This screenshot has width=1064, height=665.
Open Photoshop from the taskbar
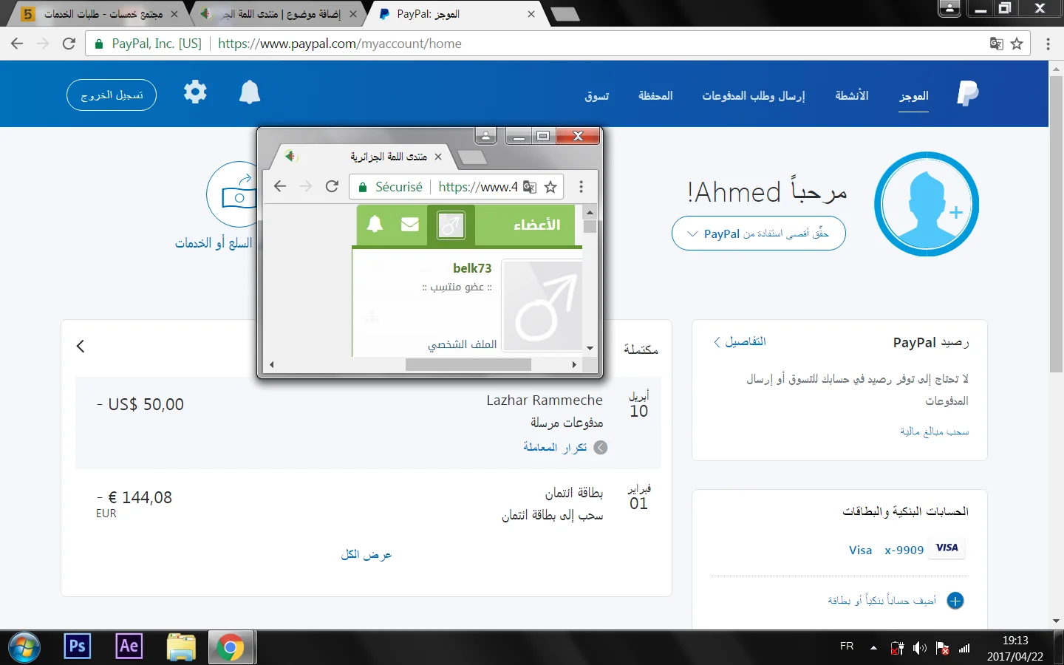[x=78, y=647]
